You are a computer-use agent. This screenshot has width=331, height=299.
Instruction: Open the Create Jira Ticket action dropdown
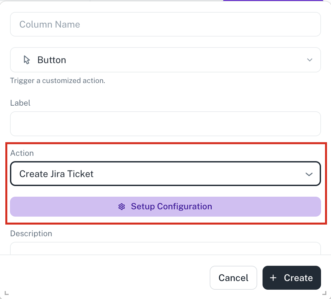tap(165, 174)
